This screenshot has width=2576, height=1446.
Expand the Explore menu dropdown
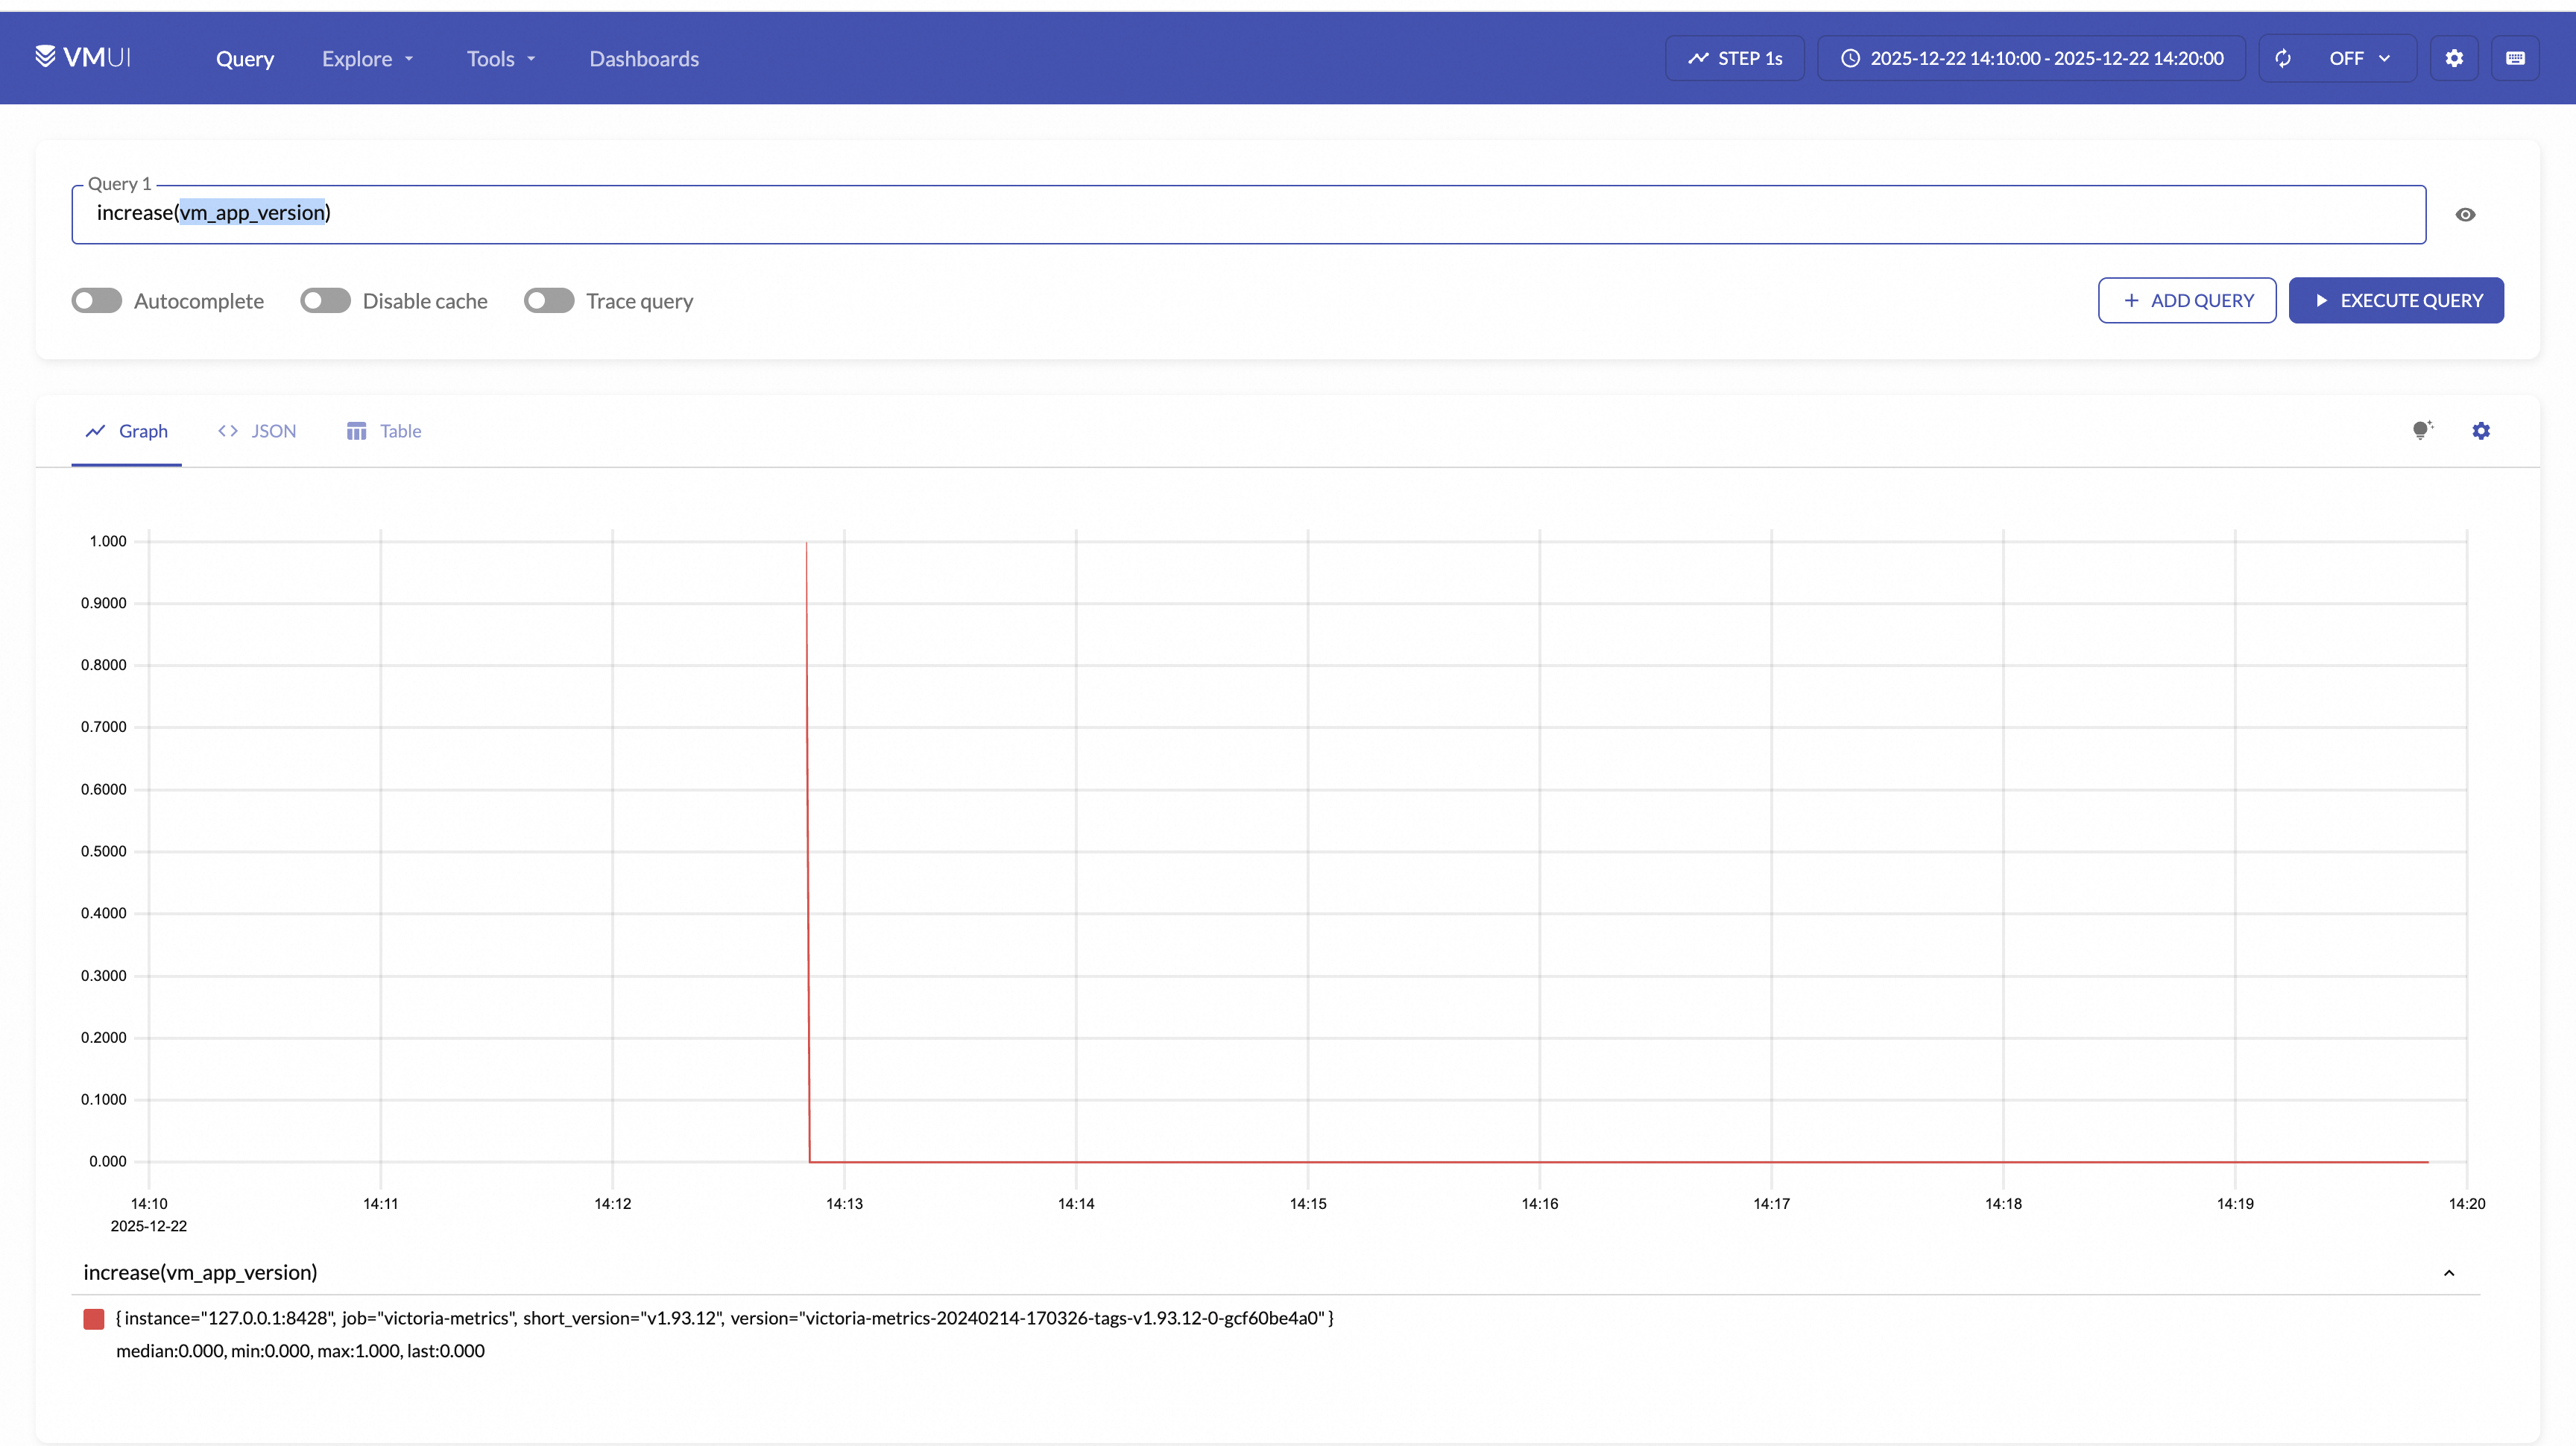point(367,59)
